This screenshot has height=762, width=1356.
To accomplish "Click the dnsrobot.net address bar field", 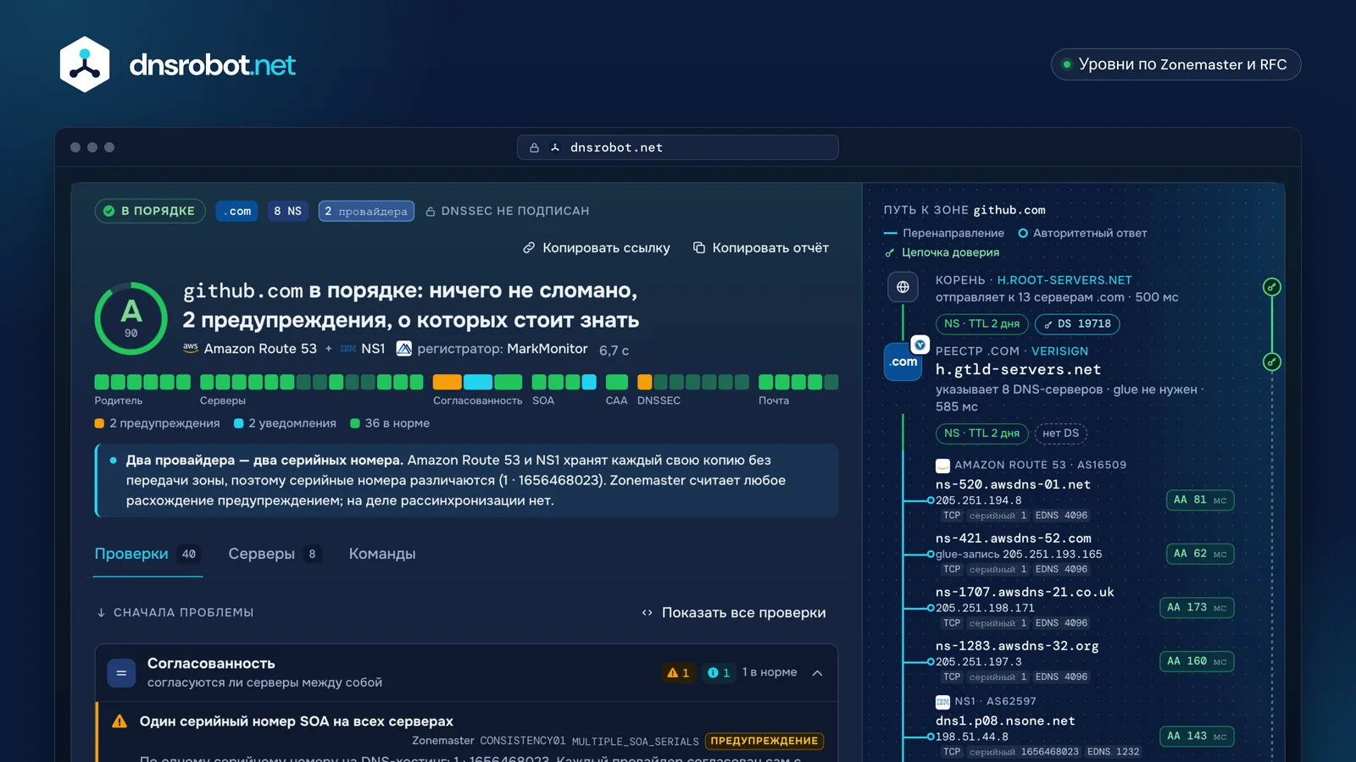I will [x=678, y=147].
